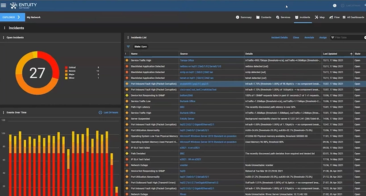This screenshot has height=196, width=366.
Task: Click the Summary info icon
Action: coord(237,17)
